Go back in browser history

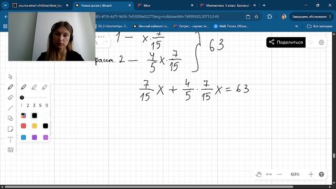(6, 16)
